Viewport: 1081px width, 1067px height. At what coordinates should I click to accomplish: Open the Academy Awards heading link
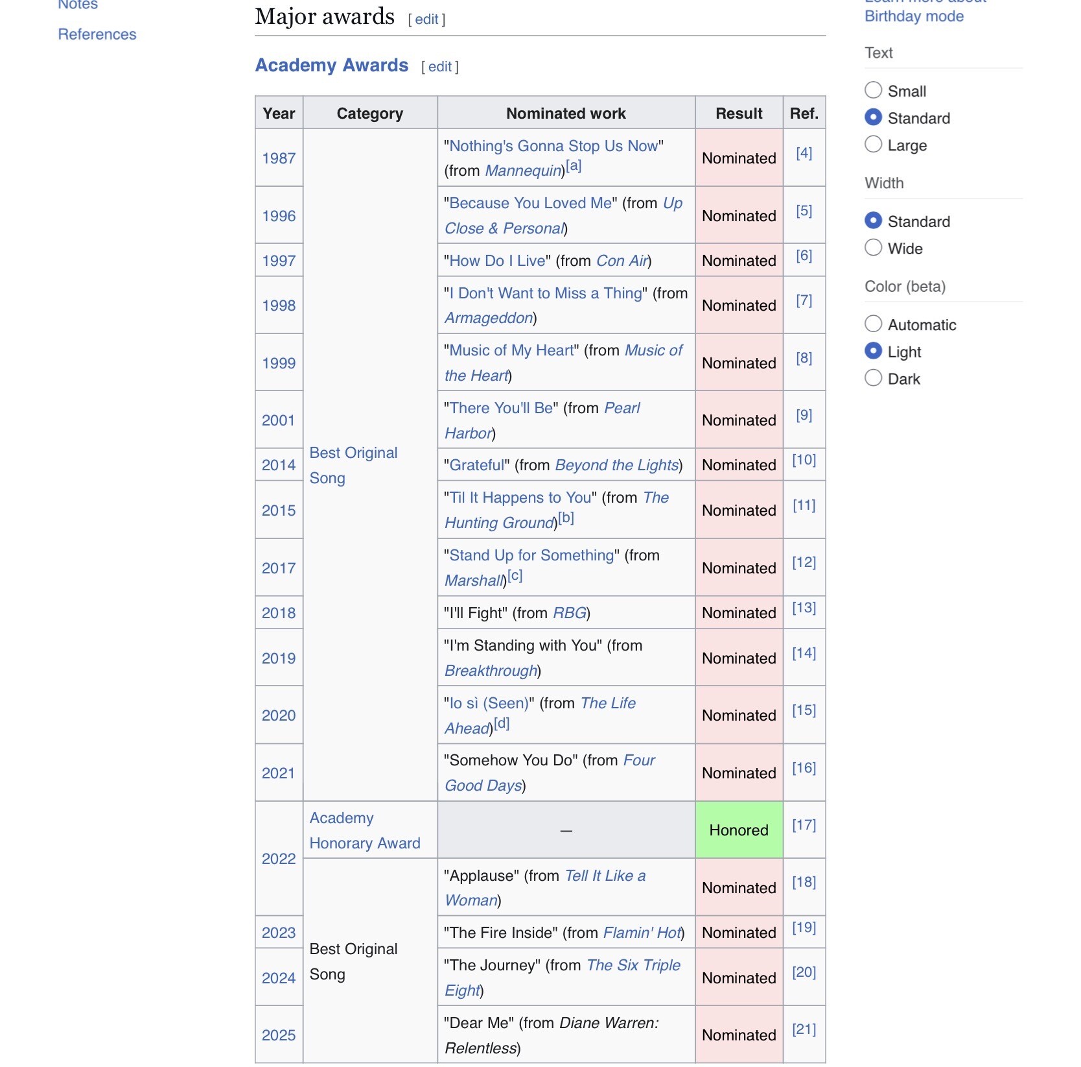[332, 66]
